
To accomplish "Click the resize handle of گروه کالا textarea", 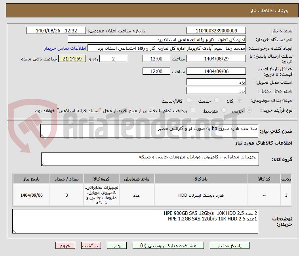I will [43, 164].
